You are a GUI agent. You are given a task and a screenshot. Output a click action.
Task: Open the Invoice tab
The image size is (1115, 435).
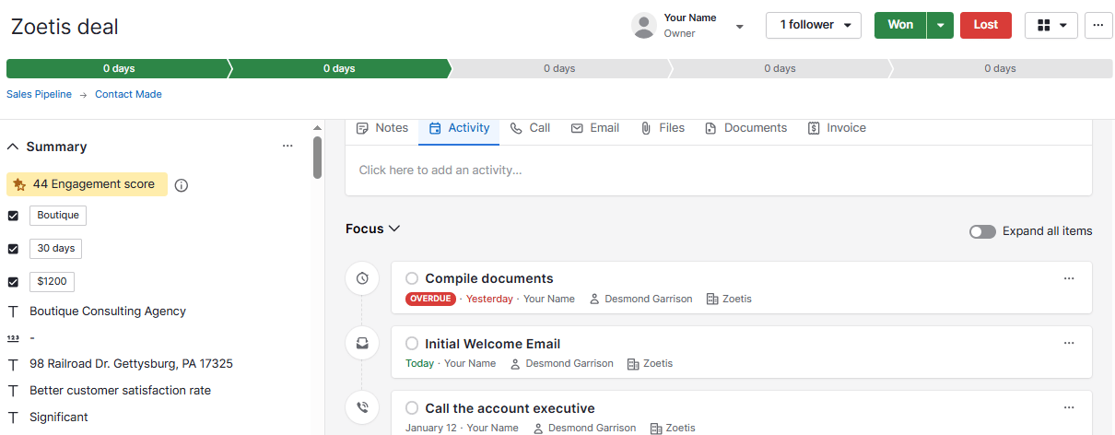(837, 128)
